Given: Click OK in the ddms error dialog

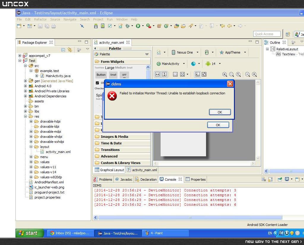Looking at the screenshot, I should click(x=220, y=112).
